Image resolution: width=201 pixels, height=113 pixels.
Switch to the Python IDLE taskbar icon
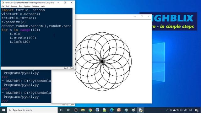(133, 110)
